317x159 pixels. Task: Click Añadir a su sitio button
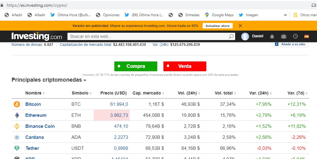tap(290, 44)
